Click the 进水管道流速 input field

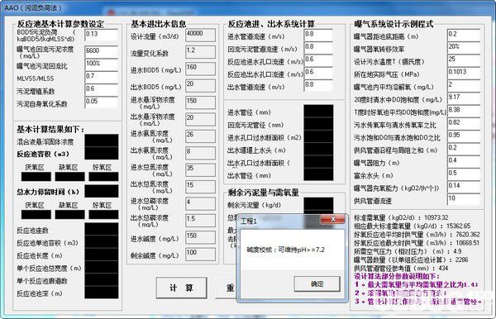[318, 35]
